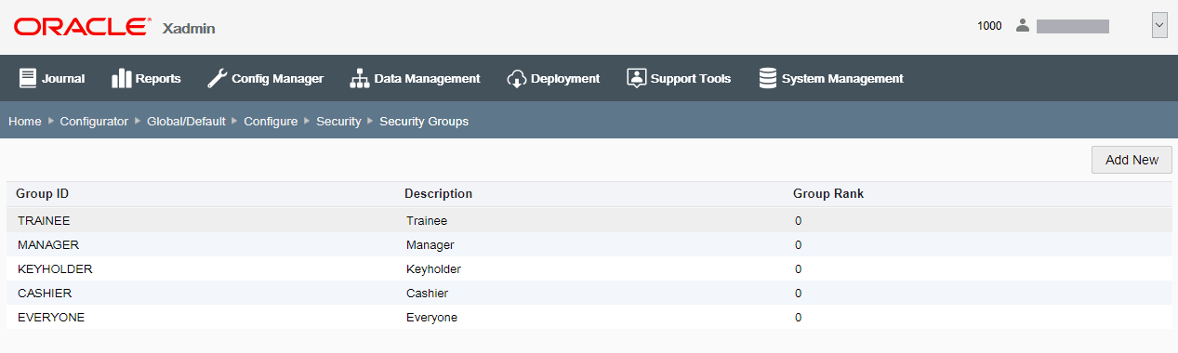Select the MANAGER group ID

[48, 244]
